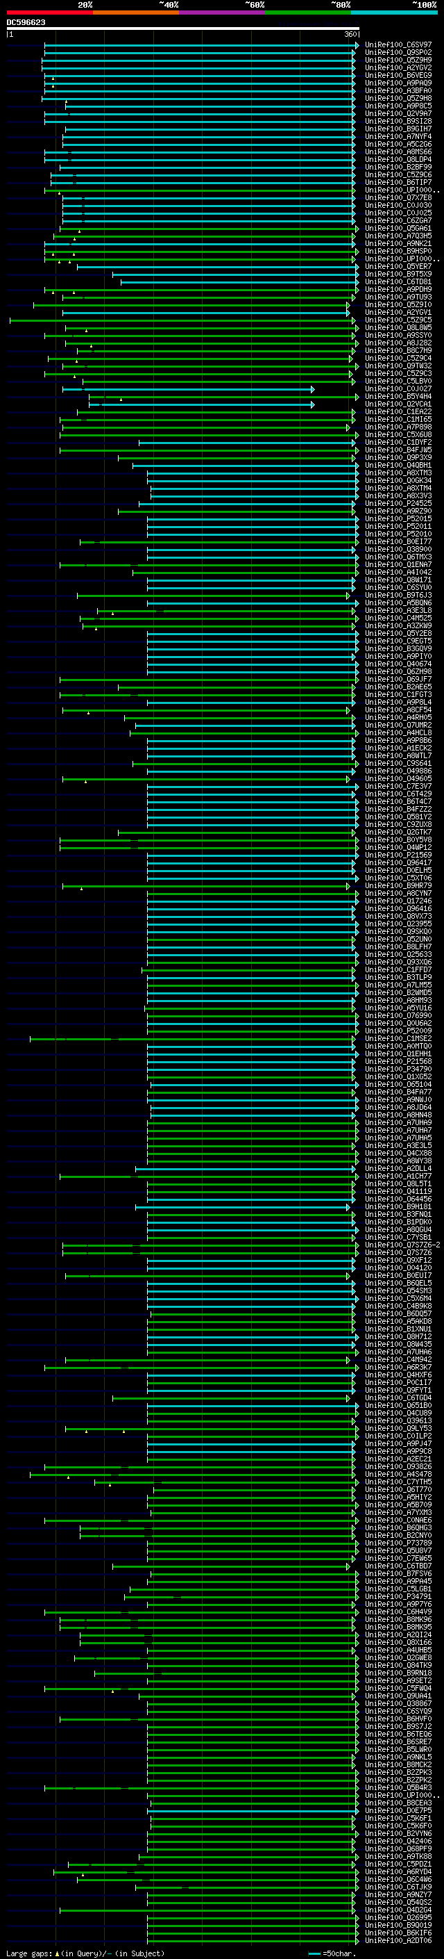Open hit UniRef100_C6TD81

tap(398, 282)
